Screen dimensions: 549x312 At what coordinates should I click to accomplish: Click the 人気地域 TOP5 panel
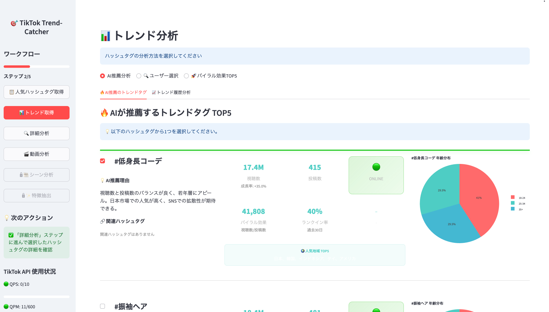[x=314, y=255]
